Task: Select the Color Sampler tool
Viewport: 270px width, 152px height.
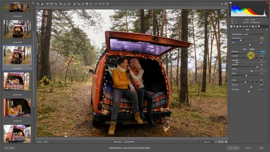Action: pos(51,4)
